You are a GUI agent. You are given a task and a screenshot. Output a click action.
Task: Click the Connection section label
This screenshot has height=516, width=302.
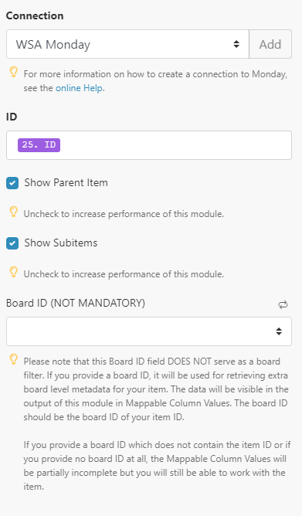[35, 15]
